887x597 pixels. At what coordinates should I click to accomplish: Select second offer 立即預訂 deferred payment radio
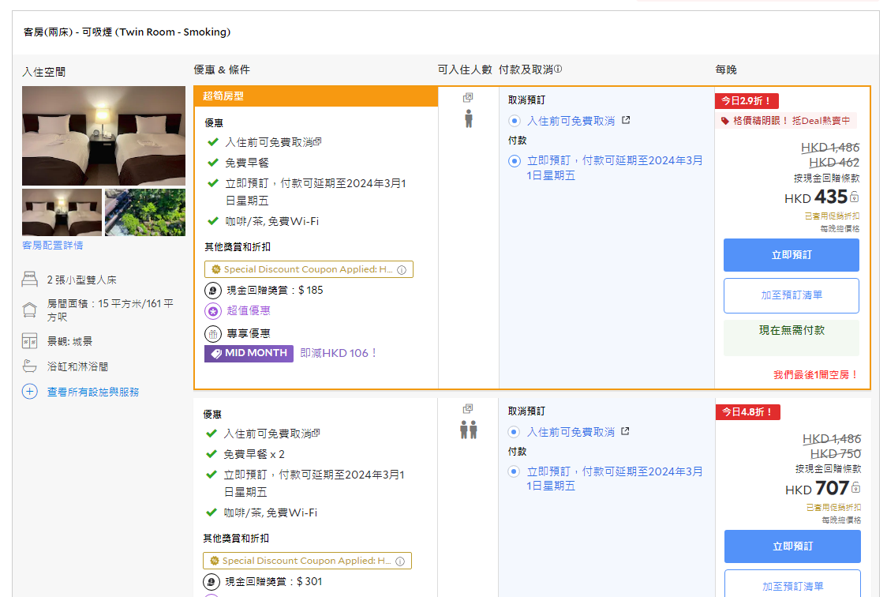[x=514, y=471]
